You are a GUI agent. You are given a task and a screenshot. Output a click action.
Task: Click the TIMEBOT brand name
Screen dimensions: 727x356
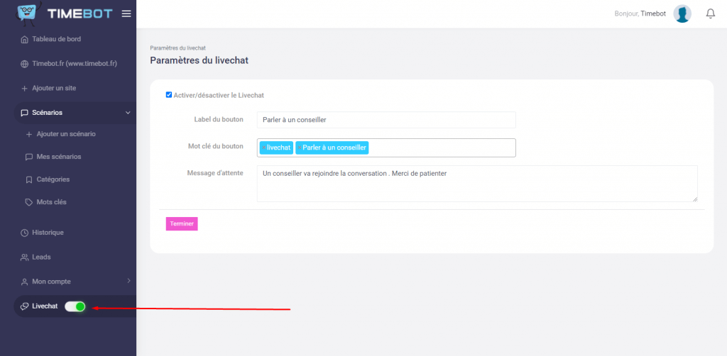tap(80, 13)
